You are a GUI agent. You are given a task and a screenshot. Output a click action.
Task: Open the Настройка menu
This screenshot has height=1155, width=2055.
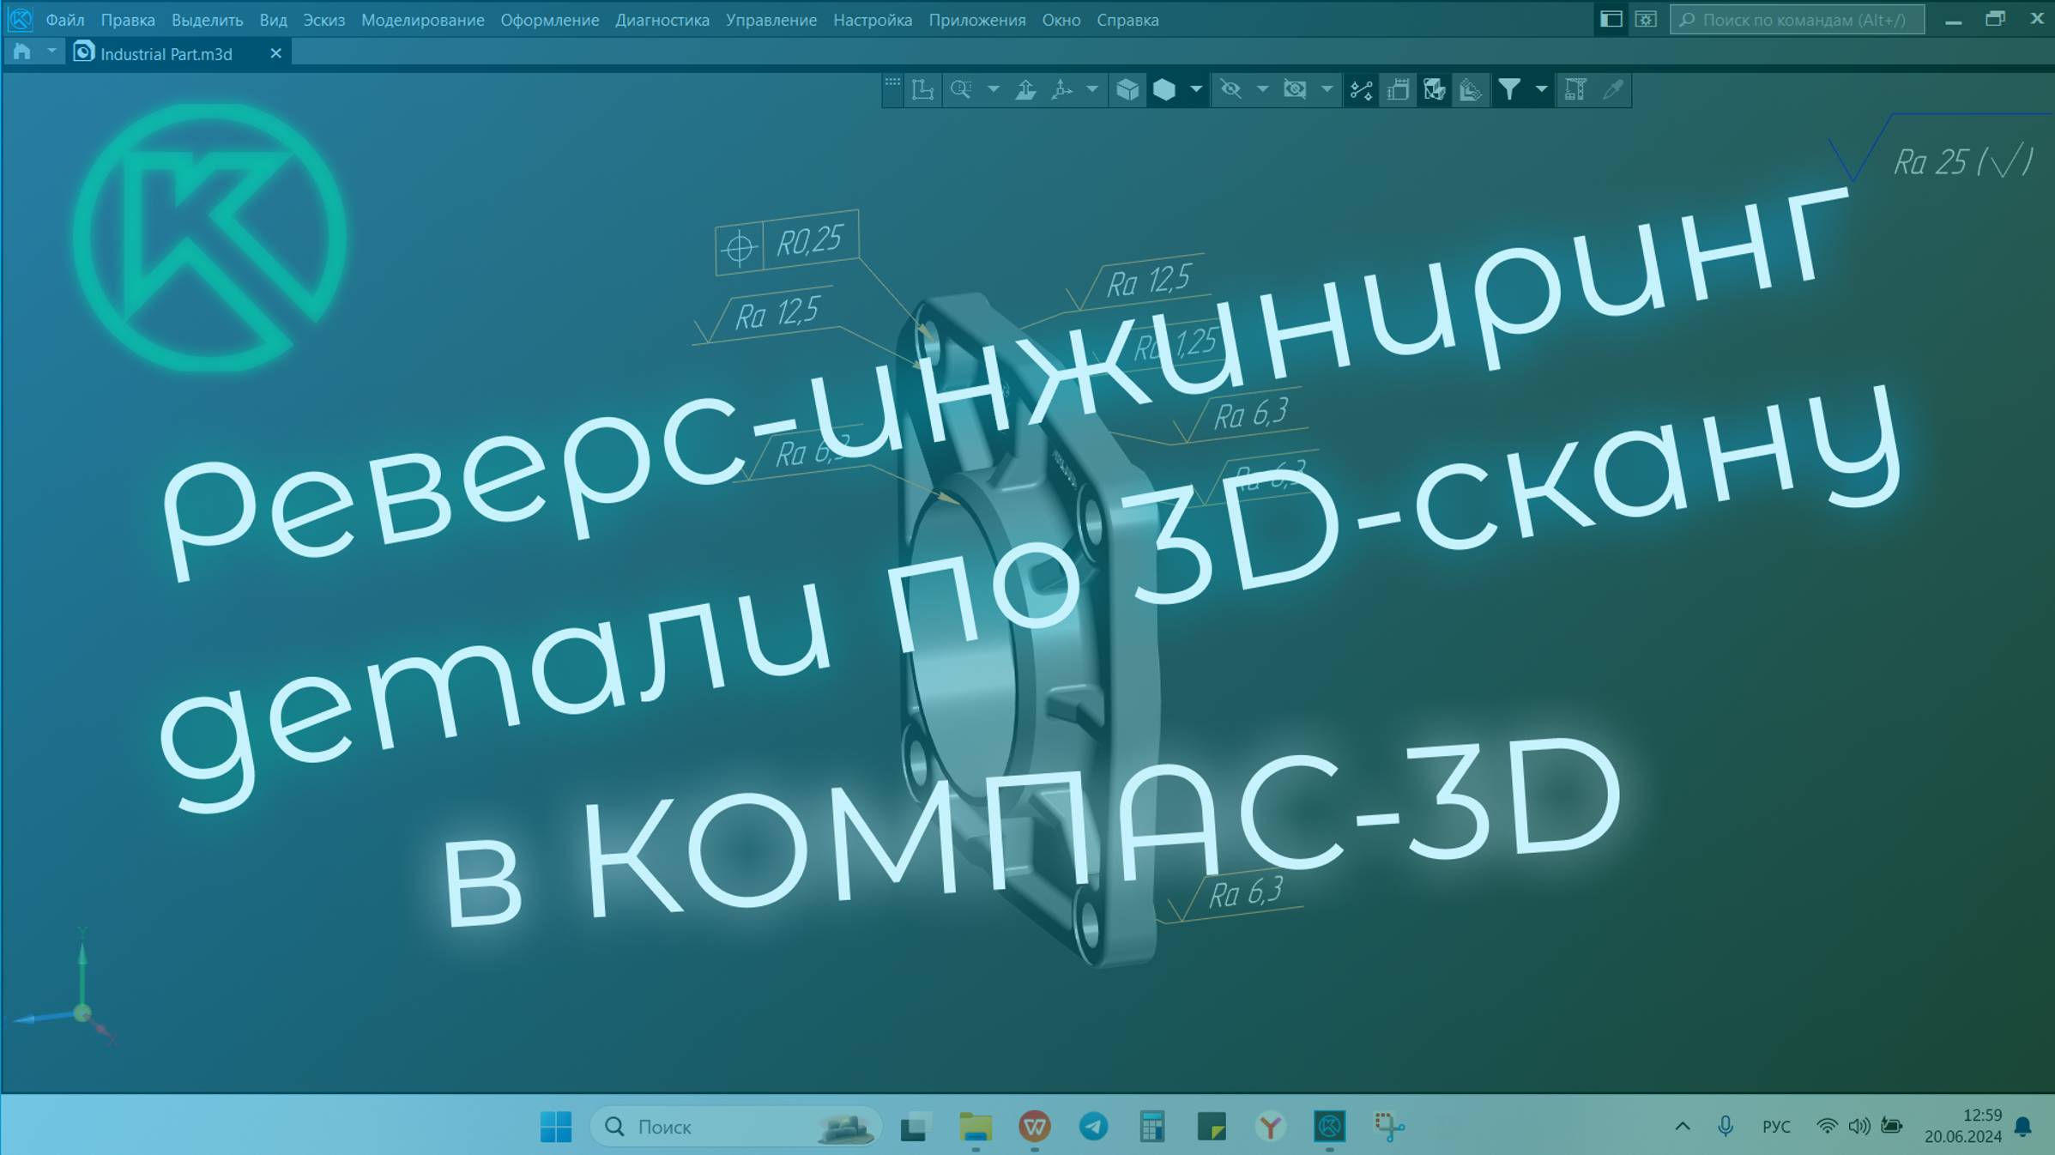[x=872, y=20]
